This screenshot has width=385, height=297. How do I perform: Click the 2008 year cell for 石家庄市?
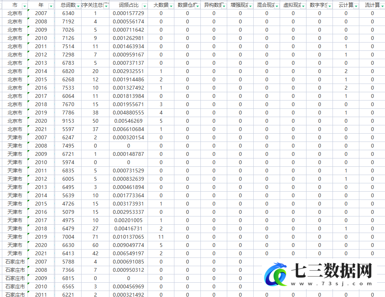pyautogui.click(x=41, y=270)
